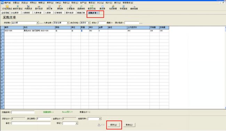226x131 pixels.
Task: Click the 月销量 column header
Action: [154, 28]
